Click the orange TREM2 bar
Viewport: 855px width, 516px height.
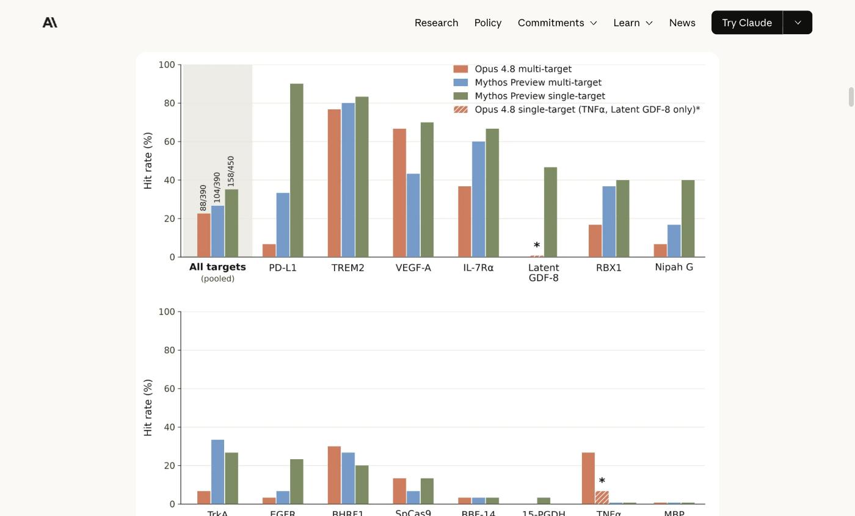(334, 183)
